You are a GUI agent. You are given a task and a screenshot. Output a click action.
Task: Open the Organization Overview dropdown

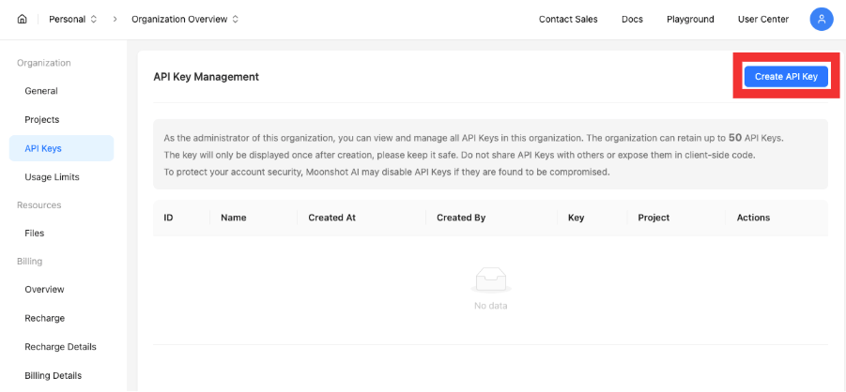(185, 19)
